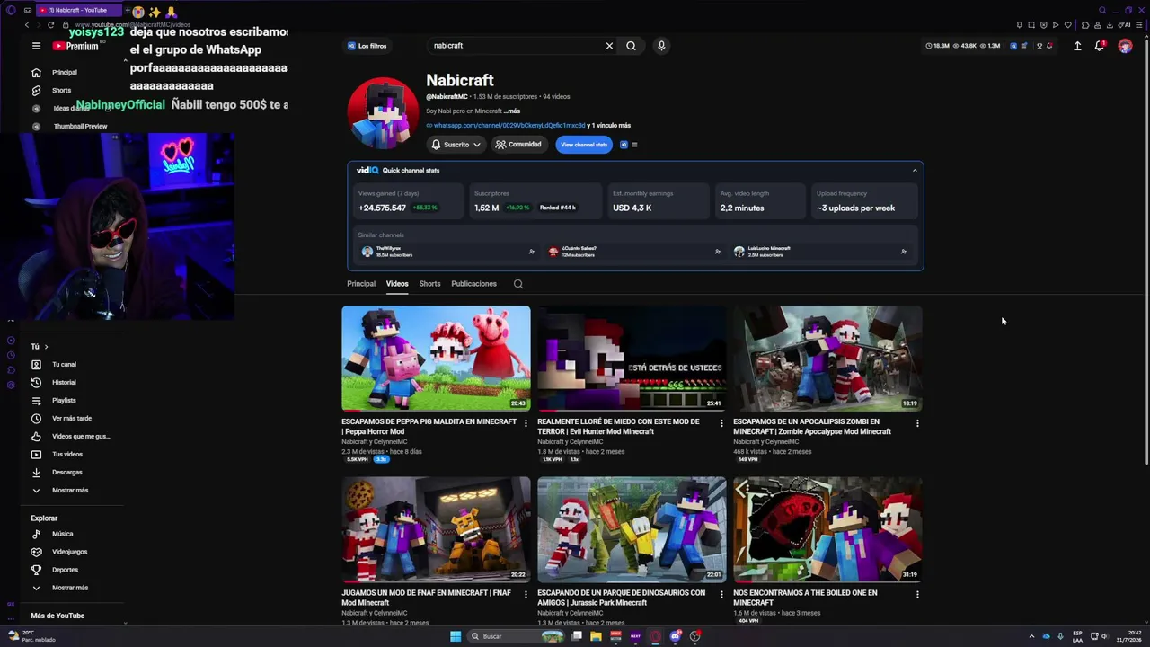Image resolution: width=1150 pixels, height=647 pixels.
Task: Switch to Principal channel tab
Action: pyautogui.click(x=361, y=284)
